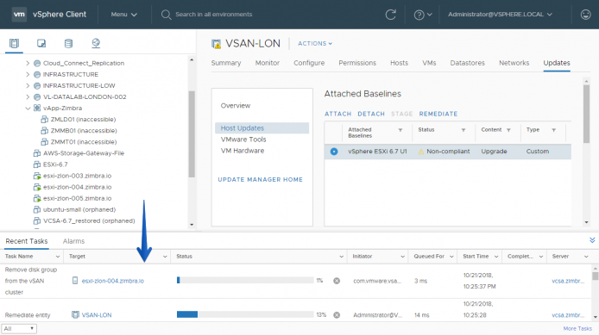Click the esxi-zlon-003.zimbra.io VM icon

pos(37,176)
